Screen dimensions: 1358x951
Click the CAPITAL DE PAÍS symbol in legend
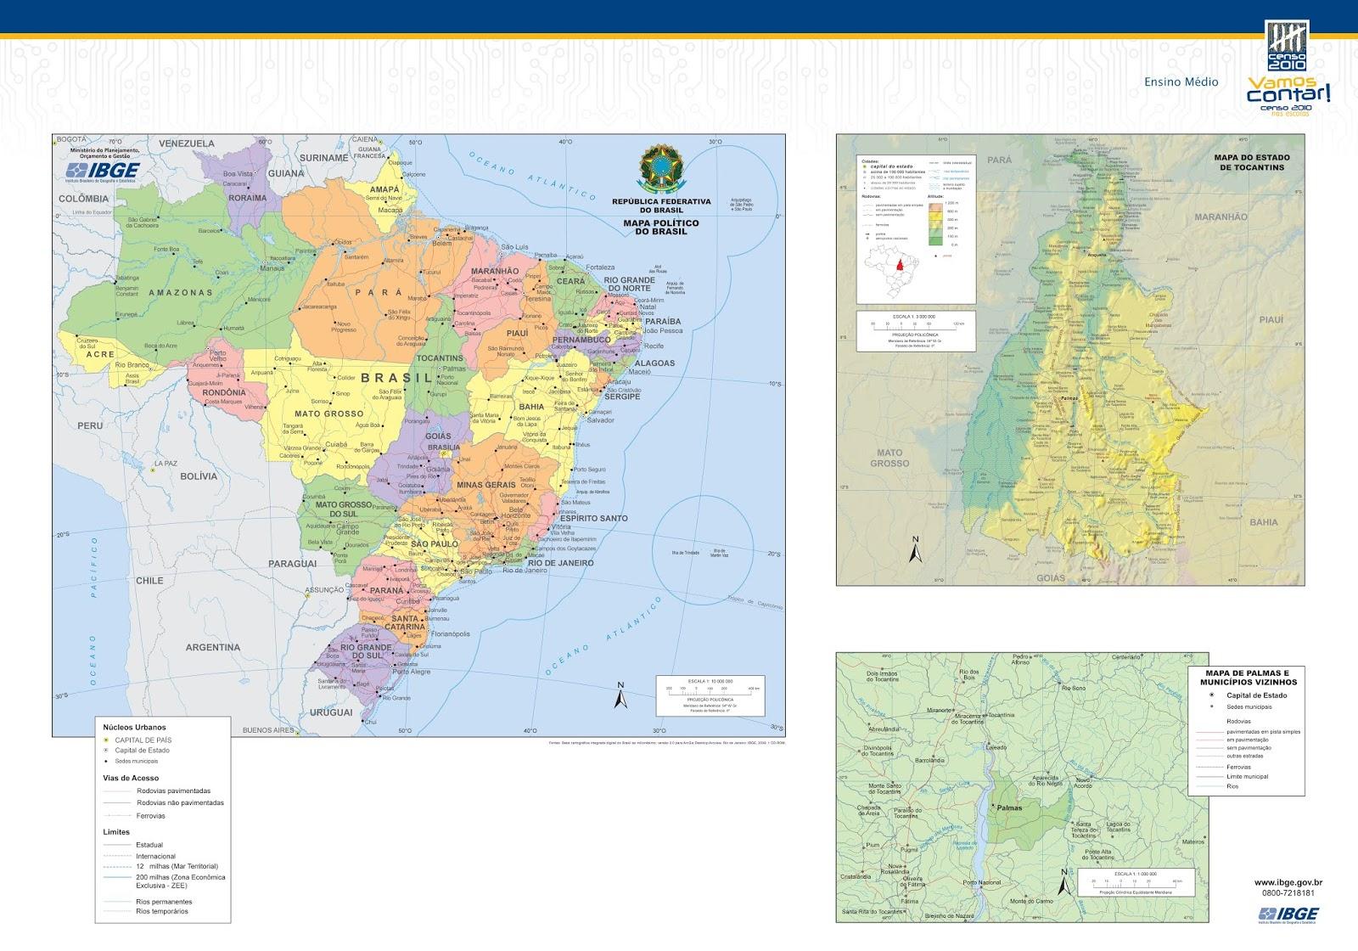[105, 740]
